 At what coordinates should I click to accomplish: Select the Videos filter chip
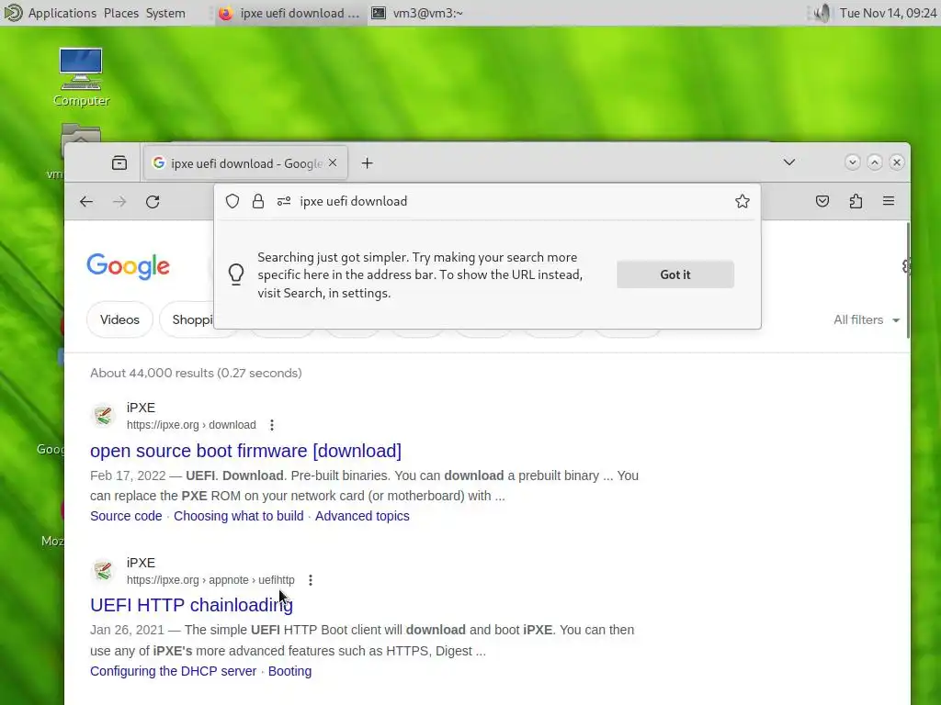coord(120,319)
